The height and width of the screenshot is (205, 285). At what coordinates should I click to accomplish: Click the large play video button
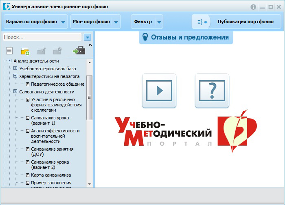[159, 91]
